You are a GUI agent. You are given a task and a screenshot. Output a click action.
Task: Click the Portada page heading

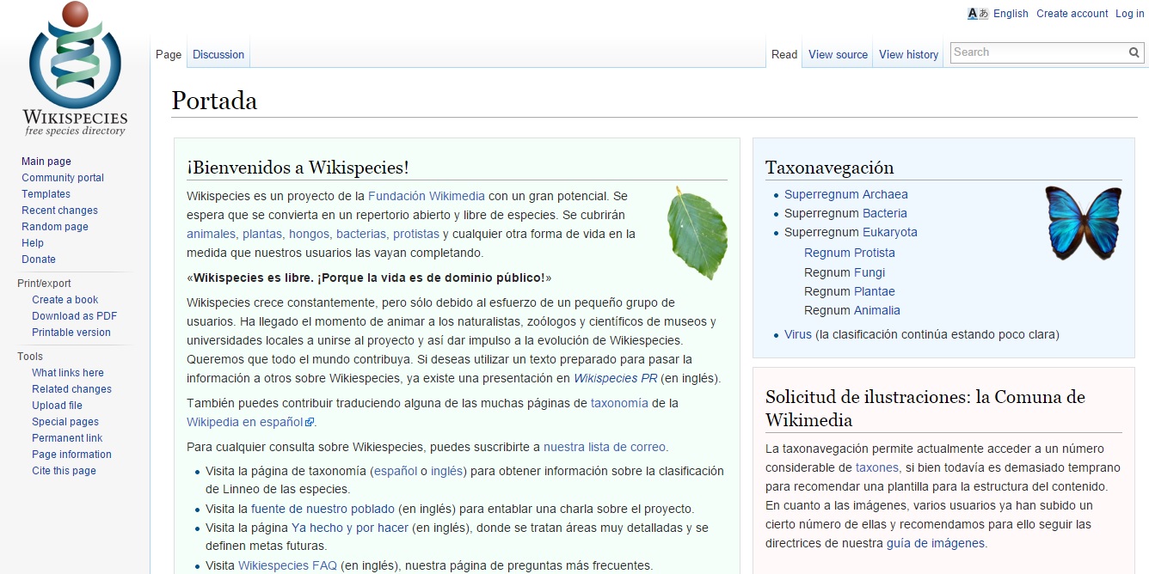[x=214, y=101]
